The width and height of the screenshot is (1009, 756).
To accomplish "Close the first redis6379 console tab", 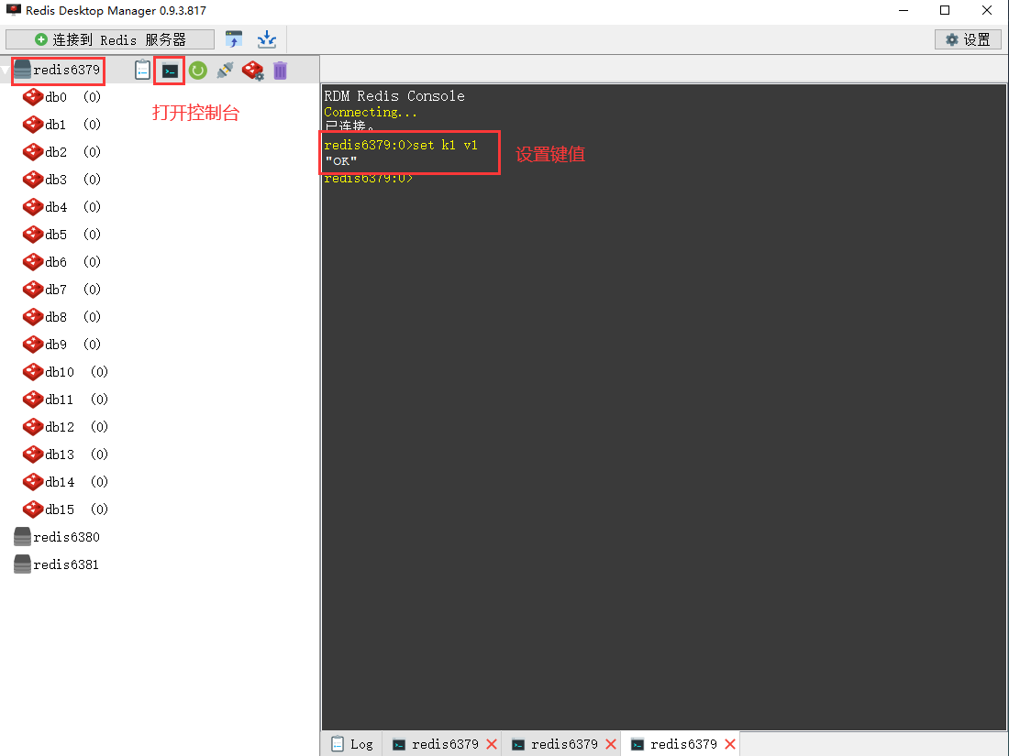I will coord(492,744).
